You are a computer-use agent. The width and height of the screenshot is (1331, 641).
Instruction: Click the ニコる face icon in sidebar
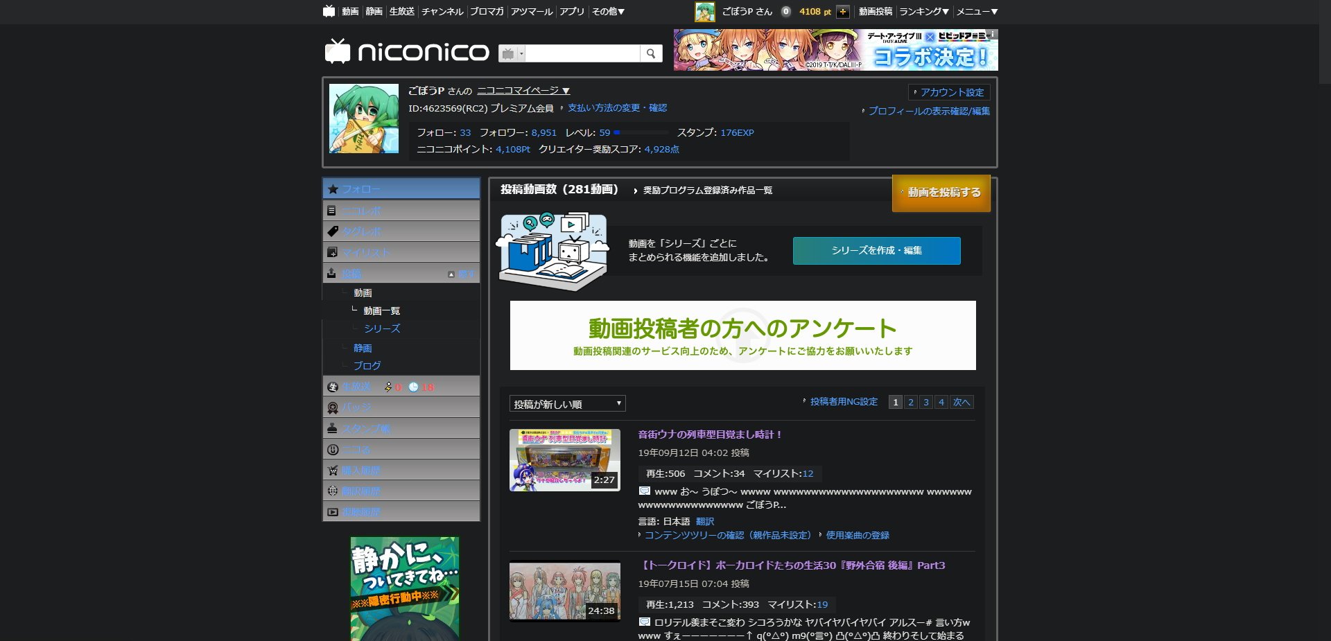[x=333, y=449]
